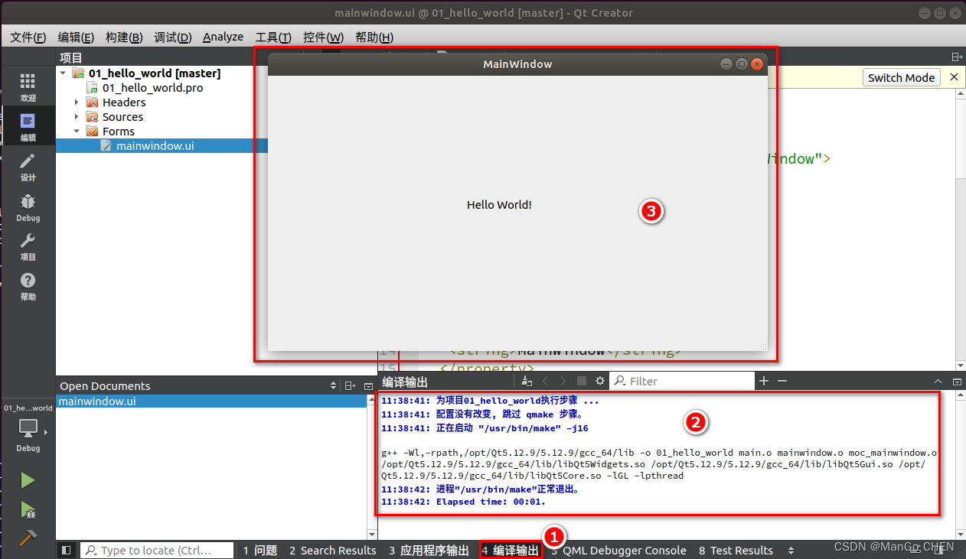Open the 欢迎 (Welcome) mode
This screenshot has height=559, width=966.
coord(28,87)
